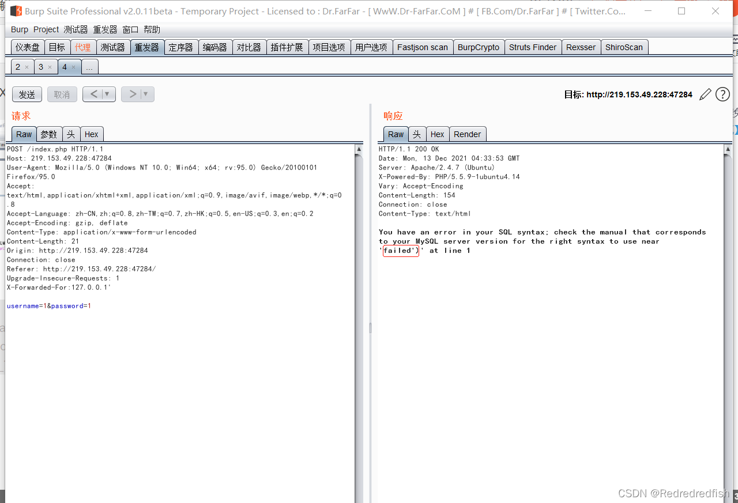Go forward with the > navigation button

tap(132, 94)
